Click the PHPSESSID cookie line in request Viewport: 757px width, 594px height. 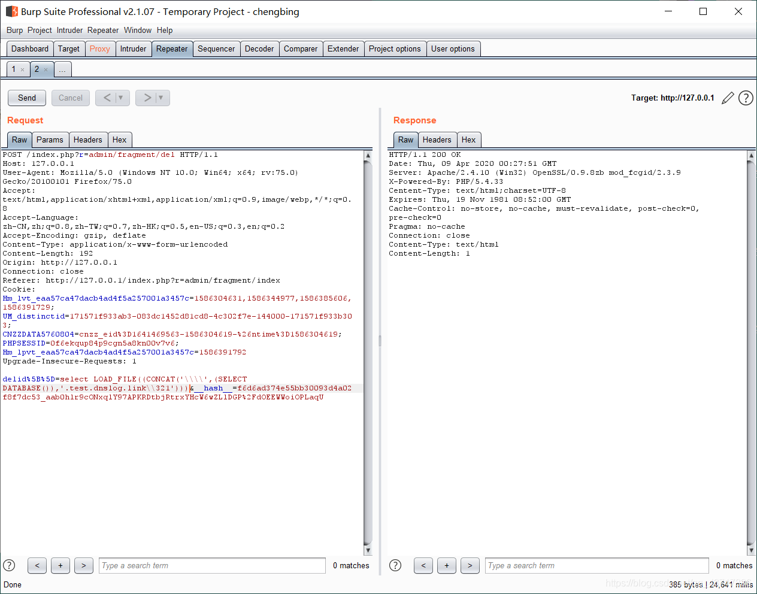tap(90, 343)
